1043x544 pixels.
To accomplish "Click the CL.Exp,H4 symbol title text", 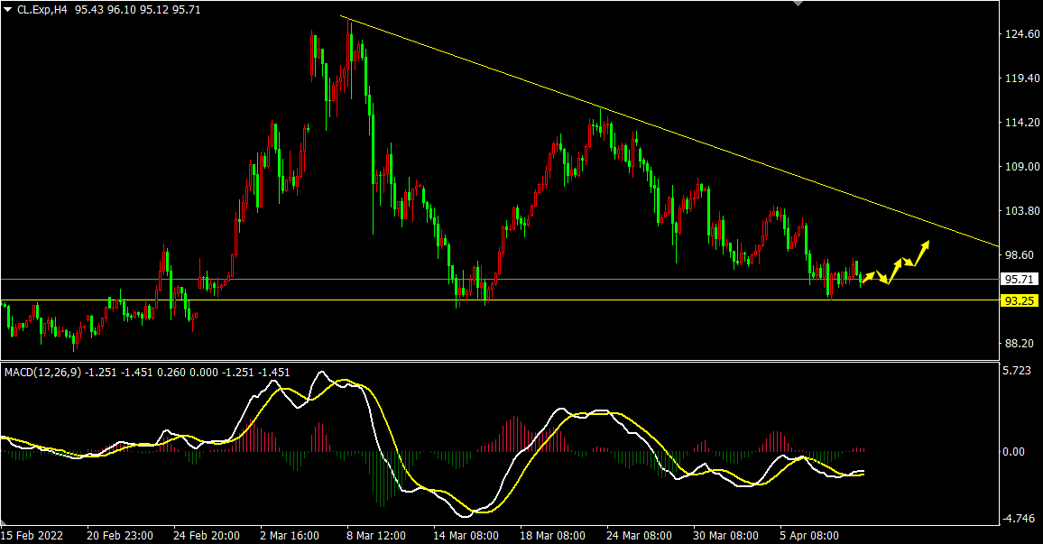I will tap(42, 9).
